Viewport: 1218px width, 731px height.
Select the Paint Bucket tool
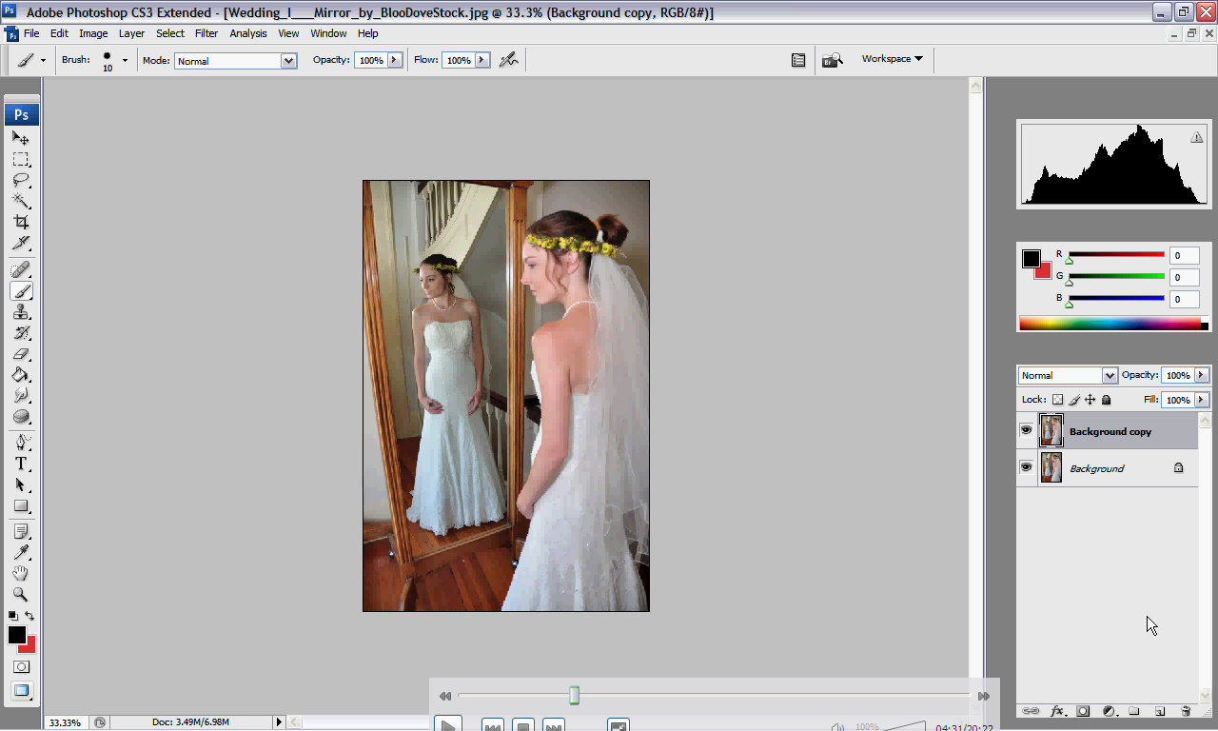21,375
